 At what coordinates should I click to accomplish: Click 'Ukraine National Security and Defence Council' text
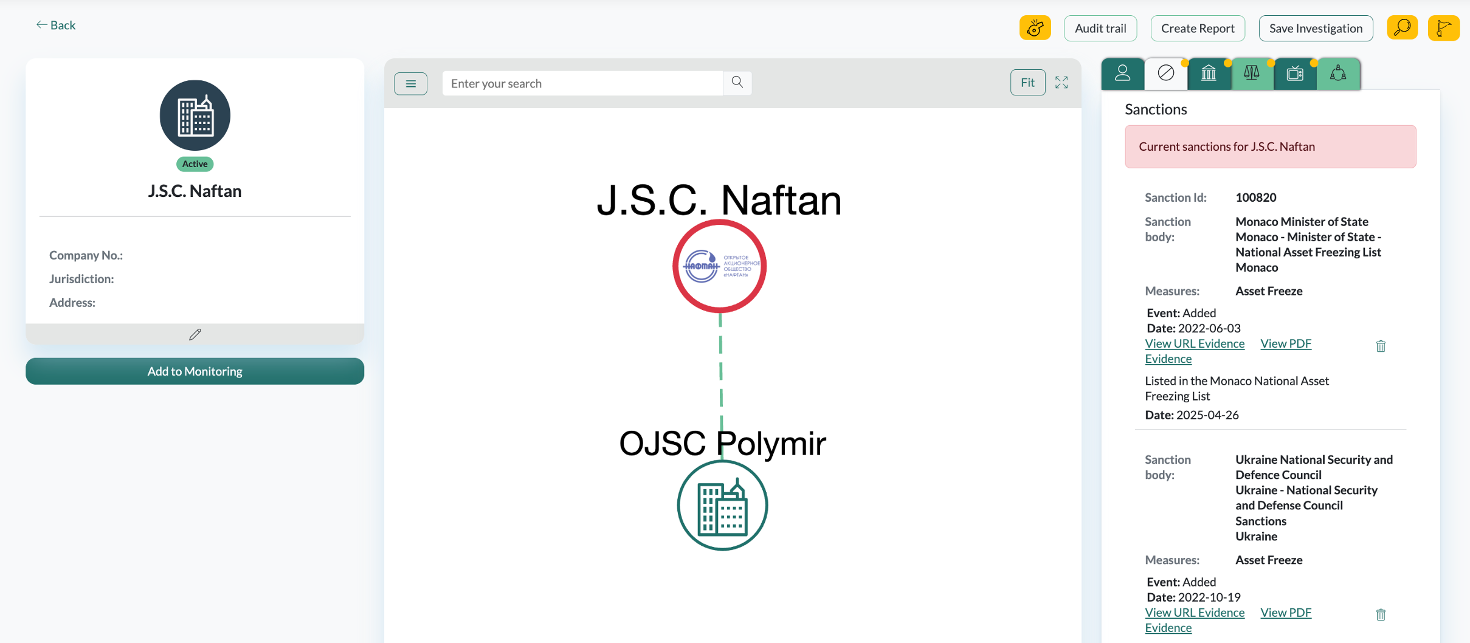[x=1314, y=467]
